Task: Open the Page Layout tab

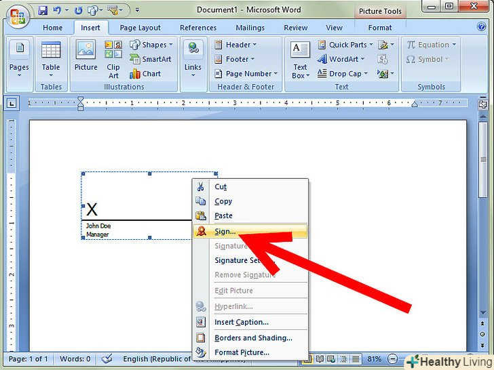Action: (x=140, y=28)
